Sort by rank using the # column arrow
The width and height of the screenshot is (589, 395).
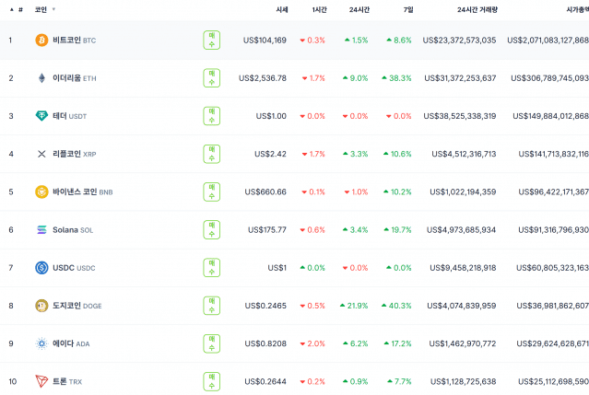pos(12,9)
